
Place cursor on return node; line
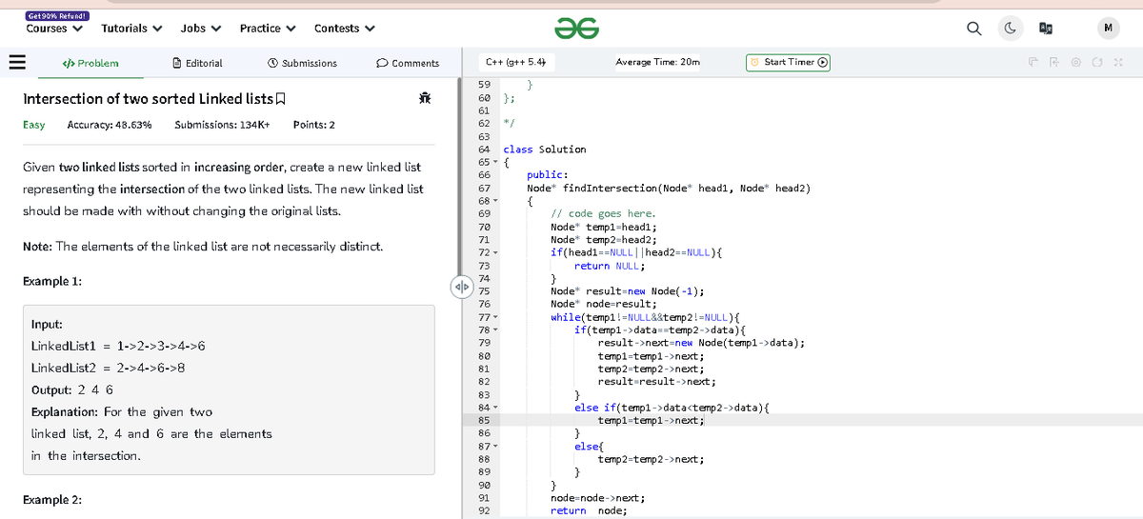tap(588, 510)
